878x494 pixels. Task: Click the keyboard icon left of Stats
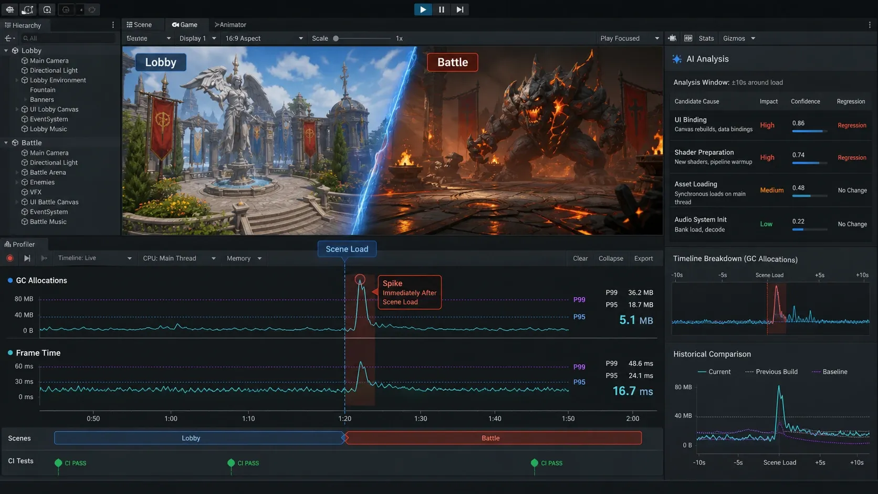coord(688,38)
